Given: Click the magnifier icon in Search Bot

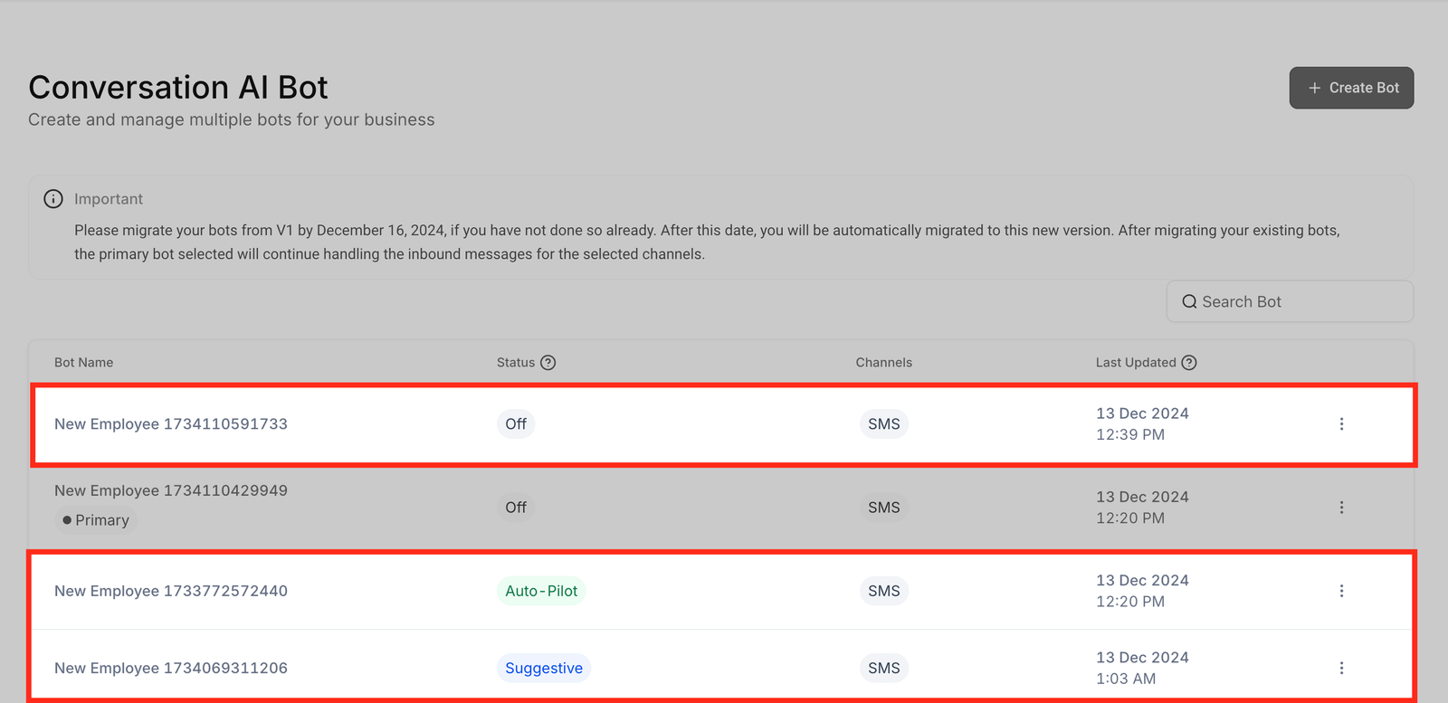Looking at the screenshot, I should pyautogui.click(x=1189, y=302).
